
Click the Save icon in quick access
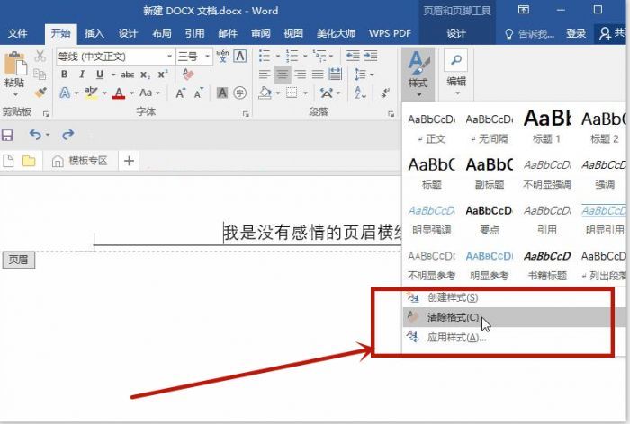(7, 135)
